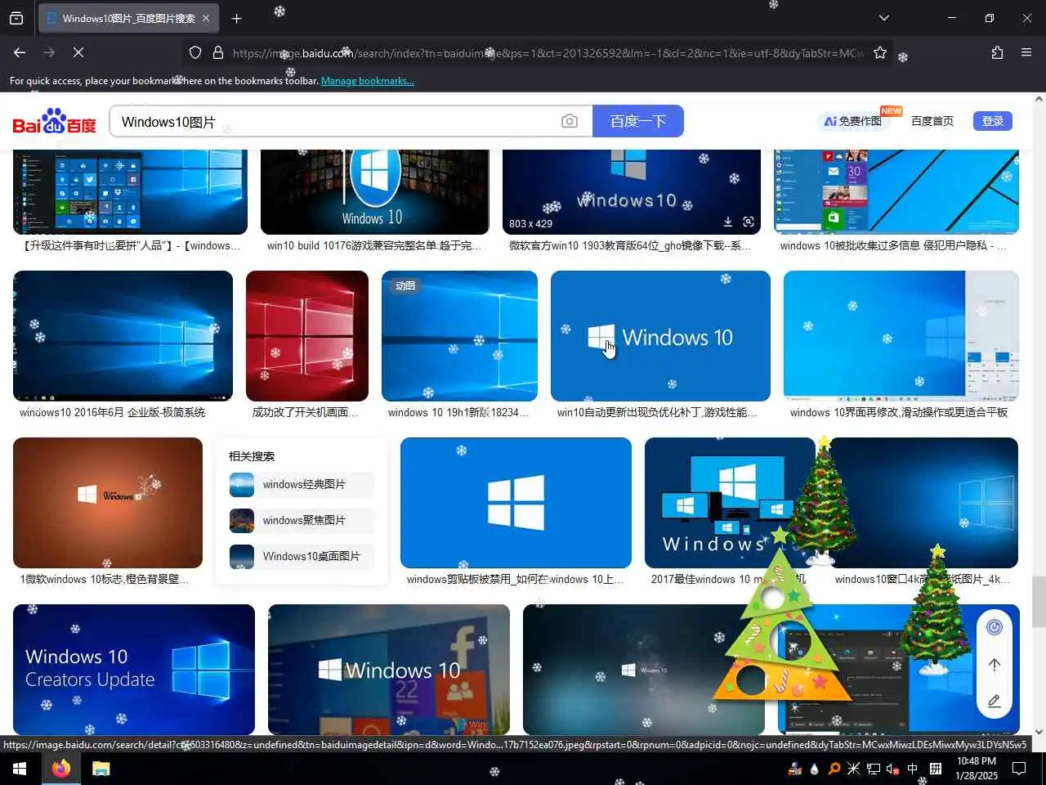Open the orange background Windows logo thumbnail
This screenshot has width=1046, height=785.
[108, 503]
